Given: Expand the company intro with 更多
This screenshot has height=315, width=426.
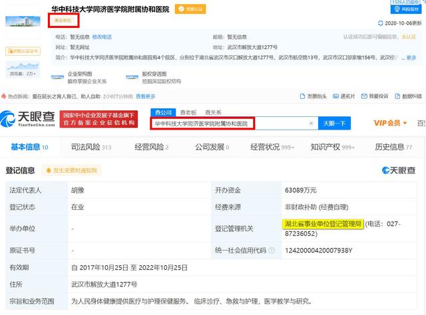Looking at the screenshot, I should tap(411, 58).
